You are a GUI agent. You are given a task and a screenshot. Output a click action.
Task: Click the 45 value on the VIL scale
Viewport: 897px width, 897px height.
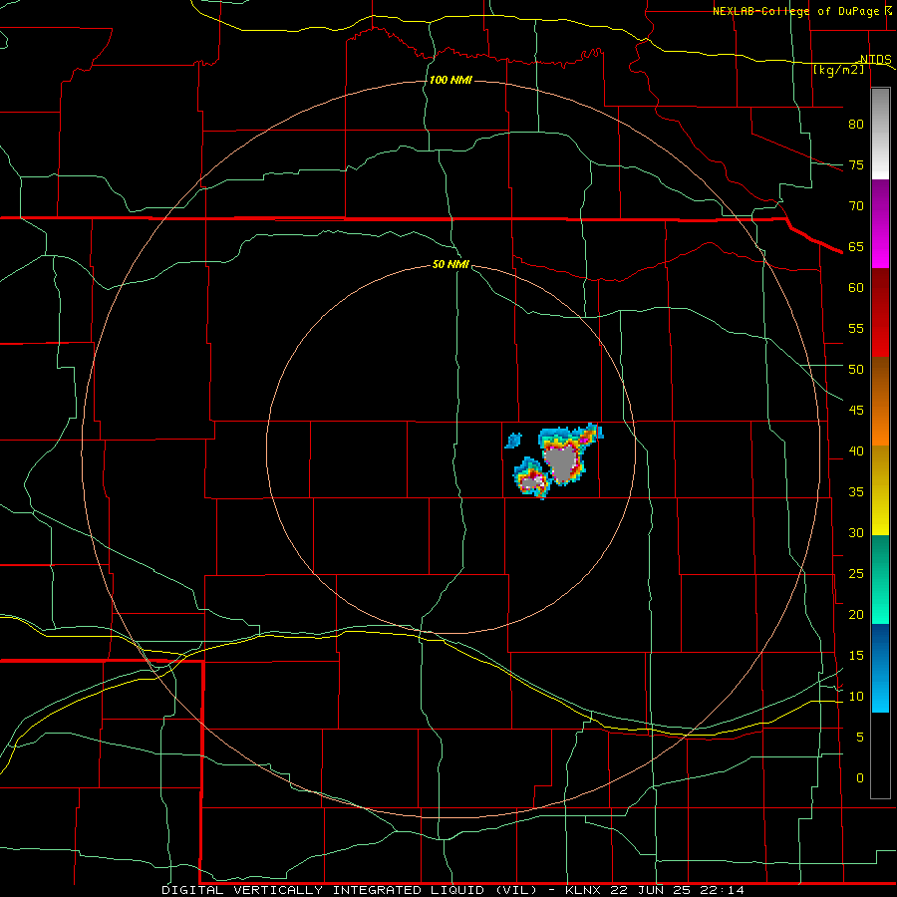(x=856, y=411)
